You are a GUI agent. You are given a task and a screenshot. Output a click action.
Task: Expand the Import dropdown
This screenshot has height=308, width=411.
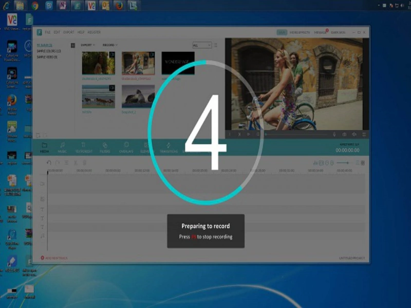(x=88, y=45)
